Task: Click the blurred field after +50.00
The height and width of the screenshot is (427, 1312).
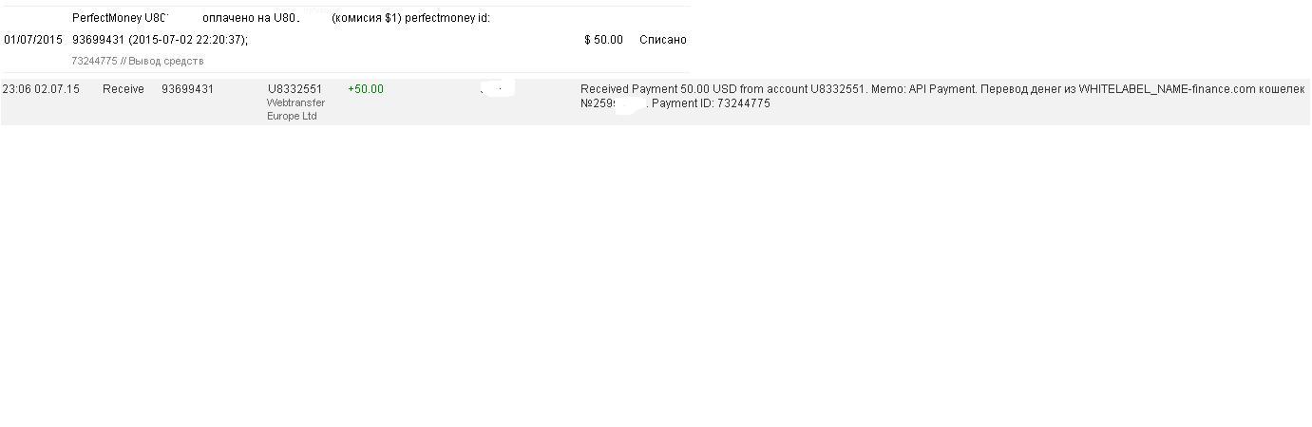Action: coord(497,89)
